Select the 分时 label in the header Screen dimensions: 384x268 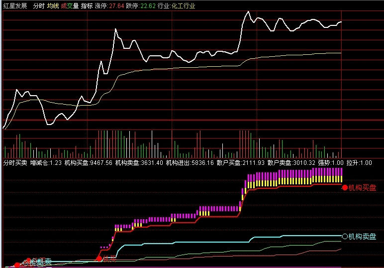[x=39, y=5]
